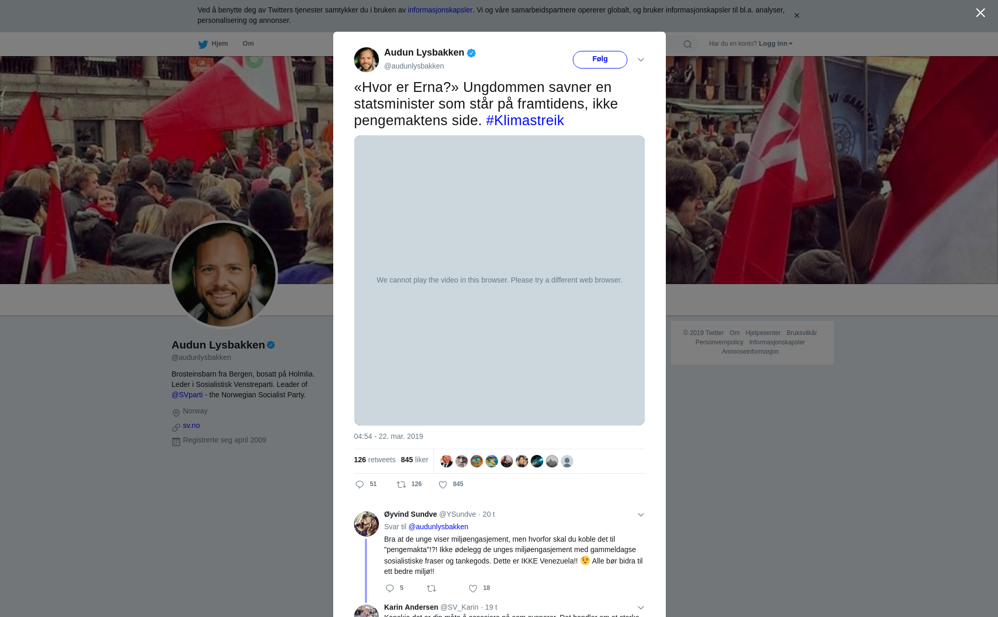Open the #Klimastreik hashtag link

click(x=525, y=120)
